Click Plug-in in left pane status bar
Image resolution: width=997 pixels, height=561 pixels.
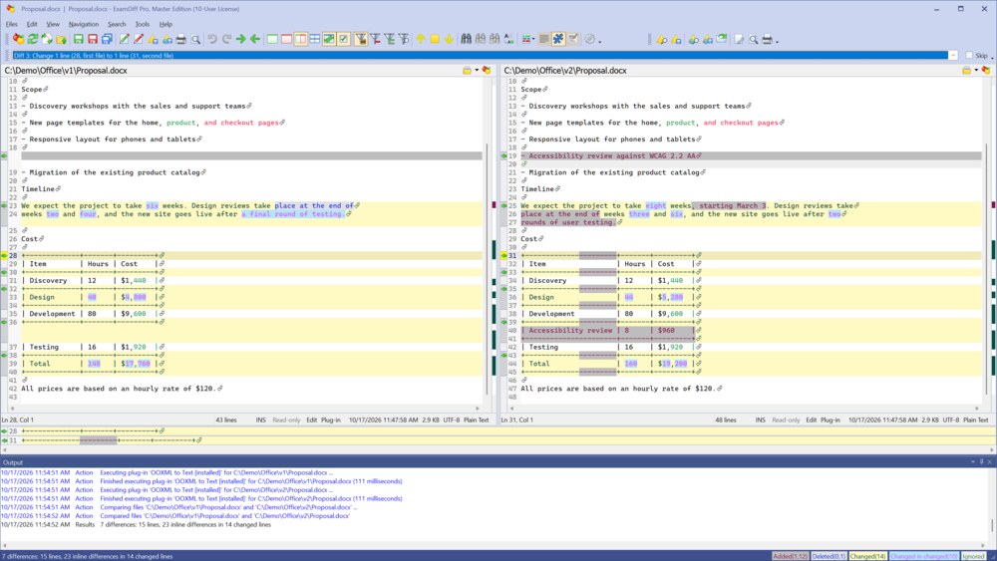tap(331, 420)
